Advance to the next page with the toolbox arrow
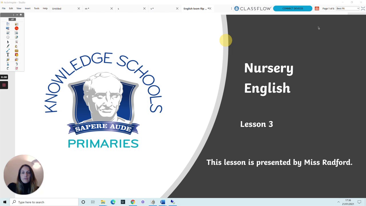 coord(17,33)
